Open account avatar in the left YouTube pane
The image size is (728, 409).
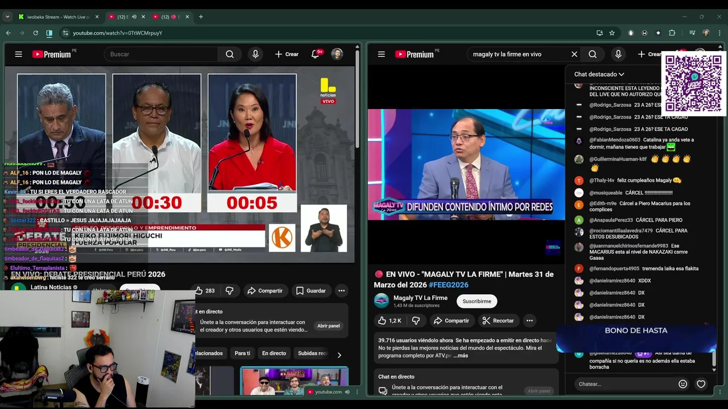coord(337,54)
